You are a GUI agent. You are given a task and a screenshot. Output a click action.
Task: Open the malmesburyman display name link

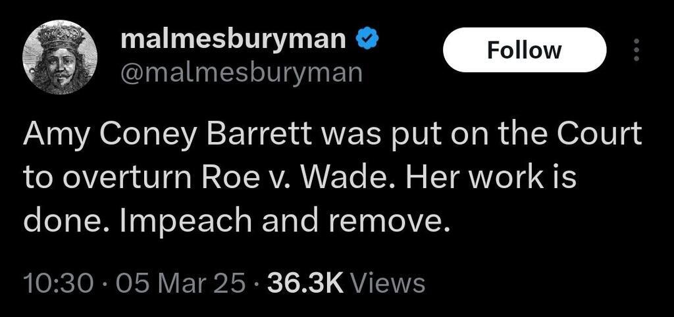(234, 40)
